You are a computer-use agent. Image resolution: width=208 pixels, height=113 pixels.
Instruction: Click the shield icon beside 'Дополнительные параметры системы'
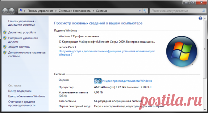click(5, 53)
